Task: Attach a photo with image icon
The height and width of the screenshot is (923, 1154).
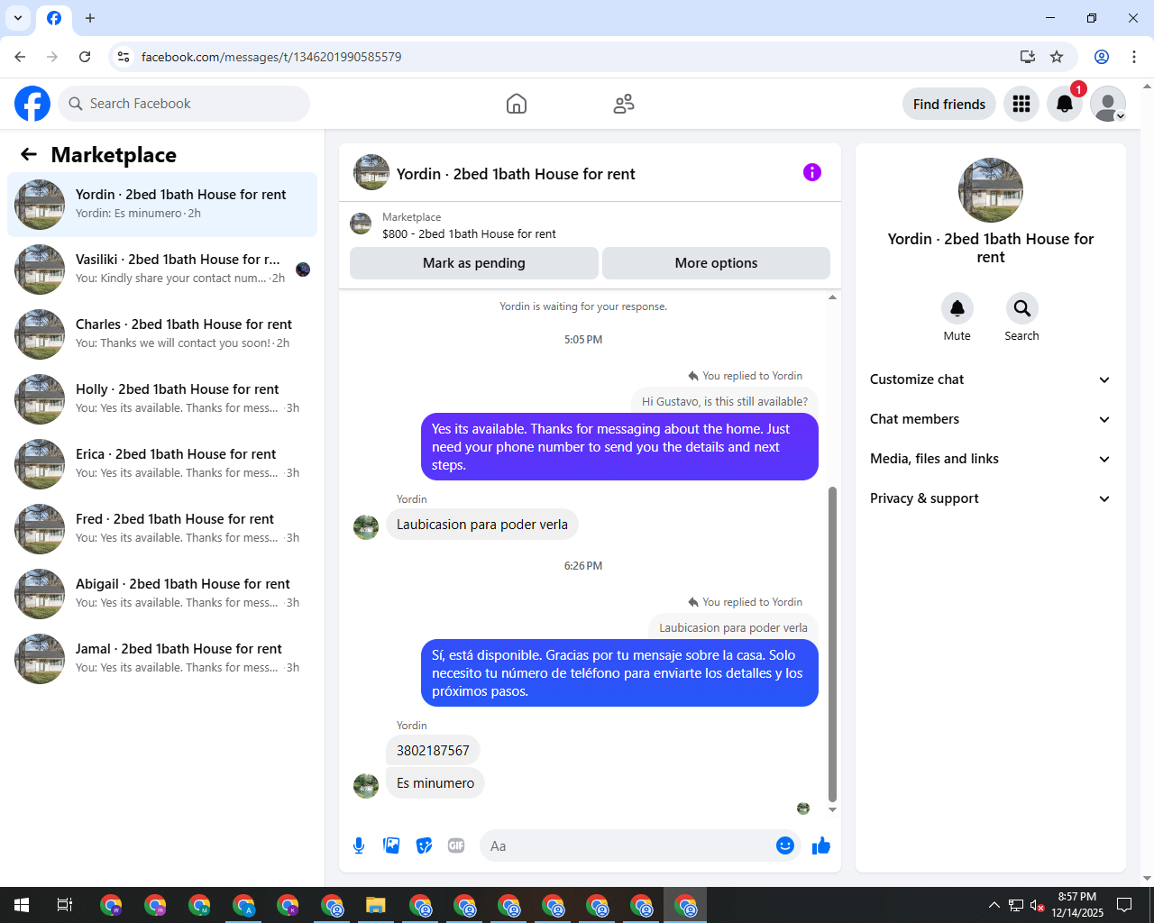Action: [x=391, y=845]
